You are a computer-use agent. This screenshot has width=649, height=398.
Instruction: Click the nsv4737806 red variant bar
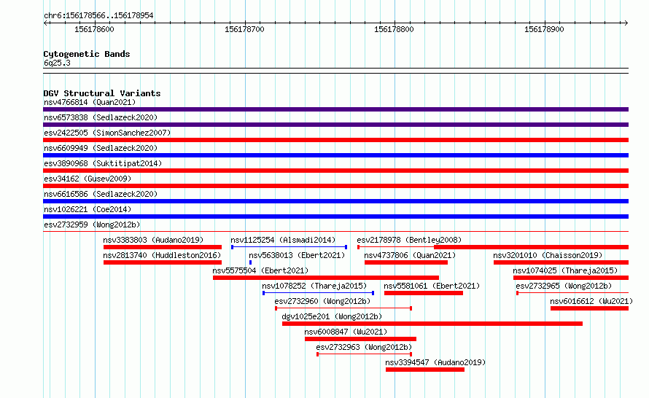point(406,262)
